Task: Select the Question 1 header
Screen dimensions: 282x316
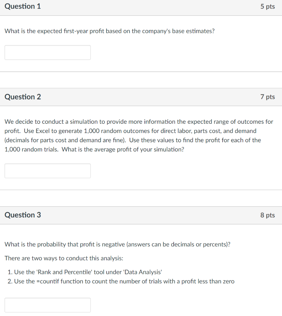Action: pos(22,6)
